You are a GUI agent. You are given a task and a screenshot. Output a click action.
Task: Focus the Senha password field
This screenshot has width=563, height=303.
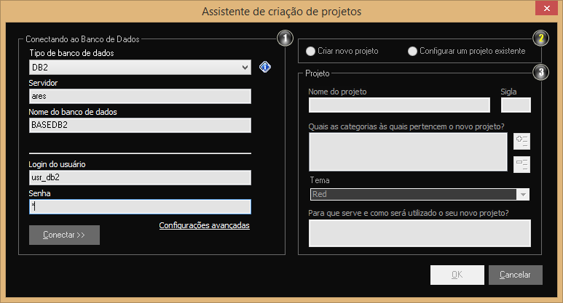point(140,207)
